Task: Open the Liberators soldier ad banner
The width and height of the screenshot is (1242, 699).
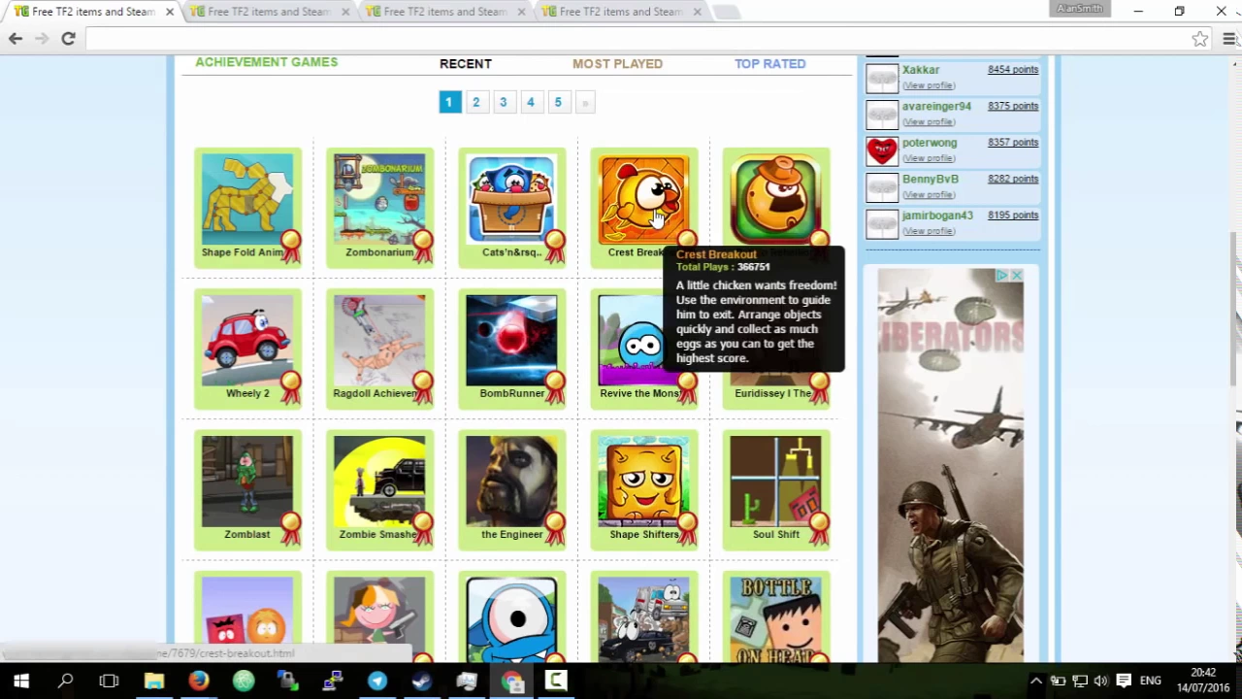Action: pyautogui.click(x=950, y=466)
